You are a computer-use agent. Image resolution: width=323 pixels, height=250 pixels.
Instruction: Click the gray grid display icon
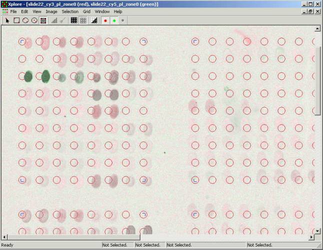pyautogui.click(x=83, y=21)
